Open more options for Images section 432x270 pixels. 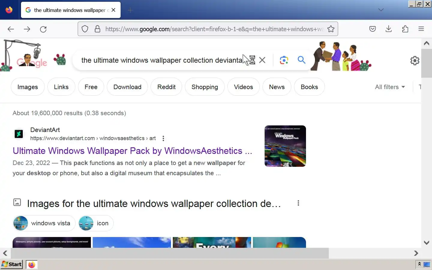[298, 203]
